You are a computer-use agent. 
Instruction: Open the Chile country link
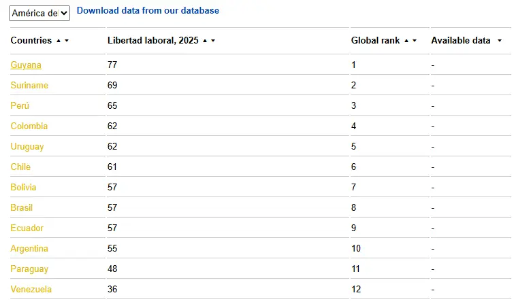tap(20, 167)
